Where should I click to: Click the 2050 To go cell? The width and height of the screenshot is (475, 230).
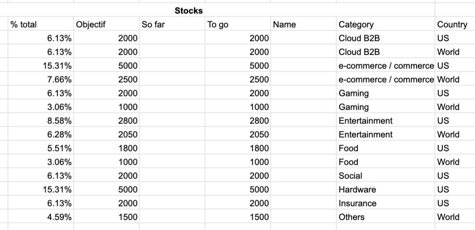tap(238, 134)
